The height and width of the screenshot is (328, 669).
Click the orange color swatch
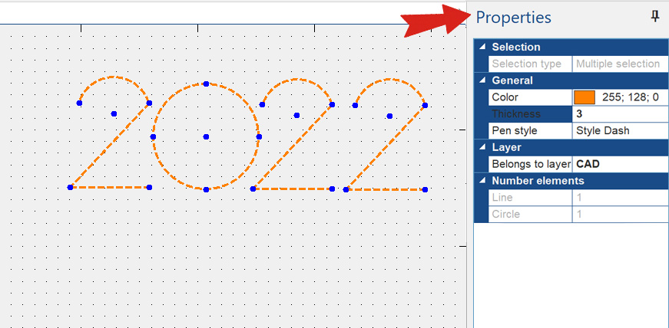pos(585,97)
